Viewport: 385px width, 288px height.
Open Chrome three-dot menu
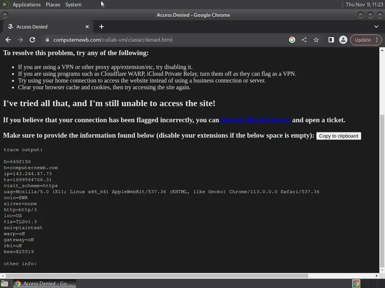coord(377,40)
